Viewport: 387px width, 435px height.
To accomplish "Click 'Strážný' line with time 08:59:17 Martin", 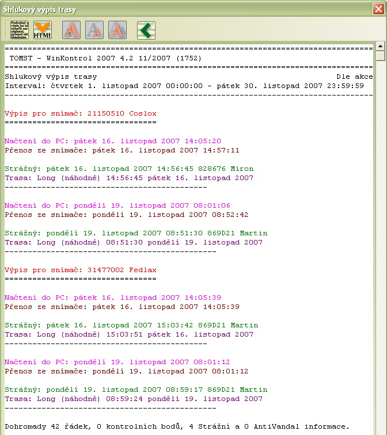I will tap(136, 390).
